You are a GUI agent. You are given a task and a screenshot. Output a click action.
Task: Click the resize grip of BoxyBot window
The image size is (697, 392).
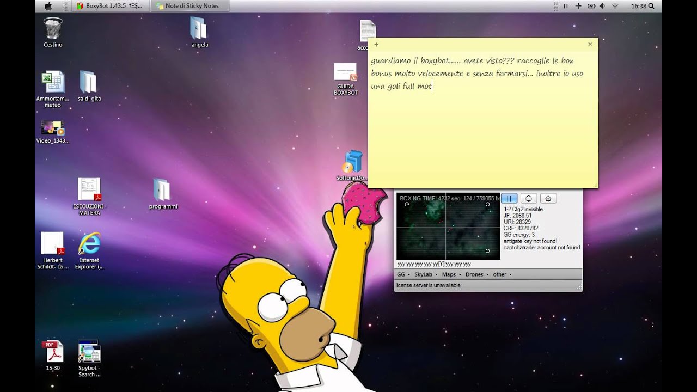[x=579, y=287]
